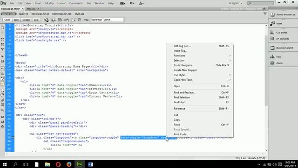This screenshot has width=298, height=168.
Task: Toggle Line Numbers in coding toolbar
Action: click(x=2, y=69)
